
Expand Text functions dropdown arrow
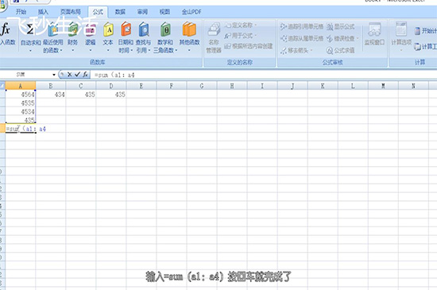[x=108, y=51]
